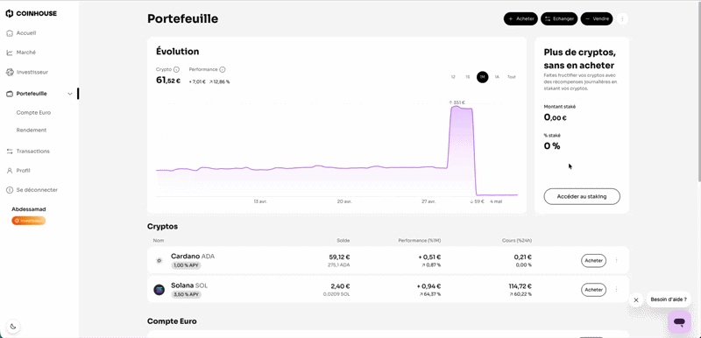
Task: Click the Investissor orange badge
Action: click(x=29, y=221)
